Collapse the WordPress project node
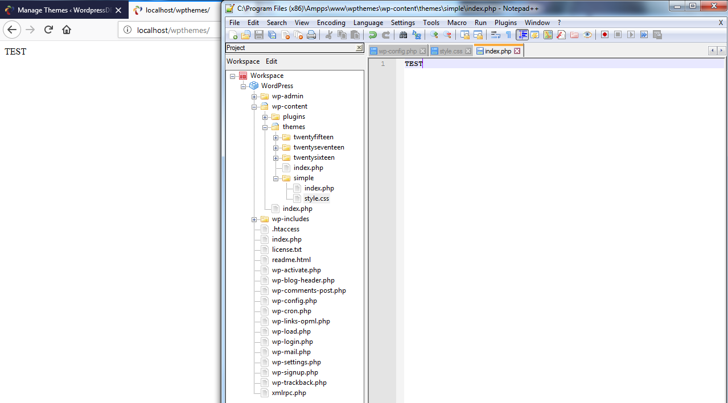 pos(243,86)
